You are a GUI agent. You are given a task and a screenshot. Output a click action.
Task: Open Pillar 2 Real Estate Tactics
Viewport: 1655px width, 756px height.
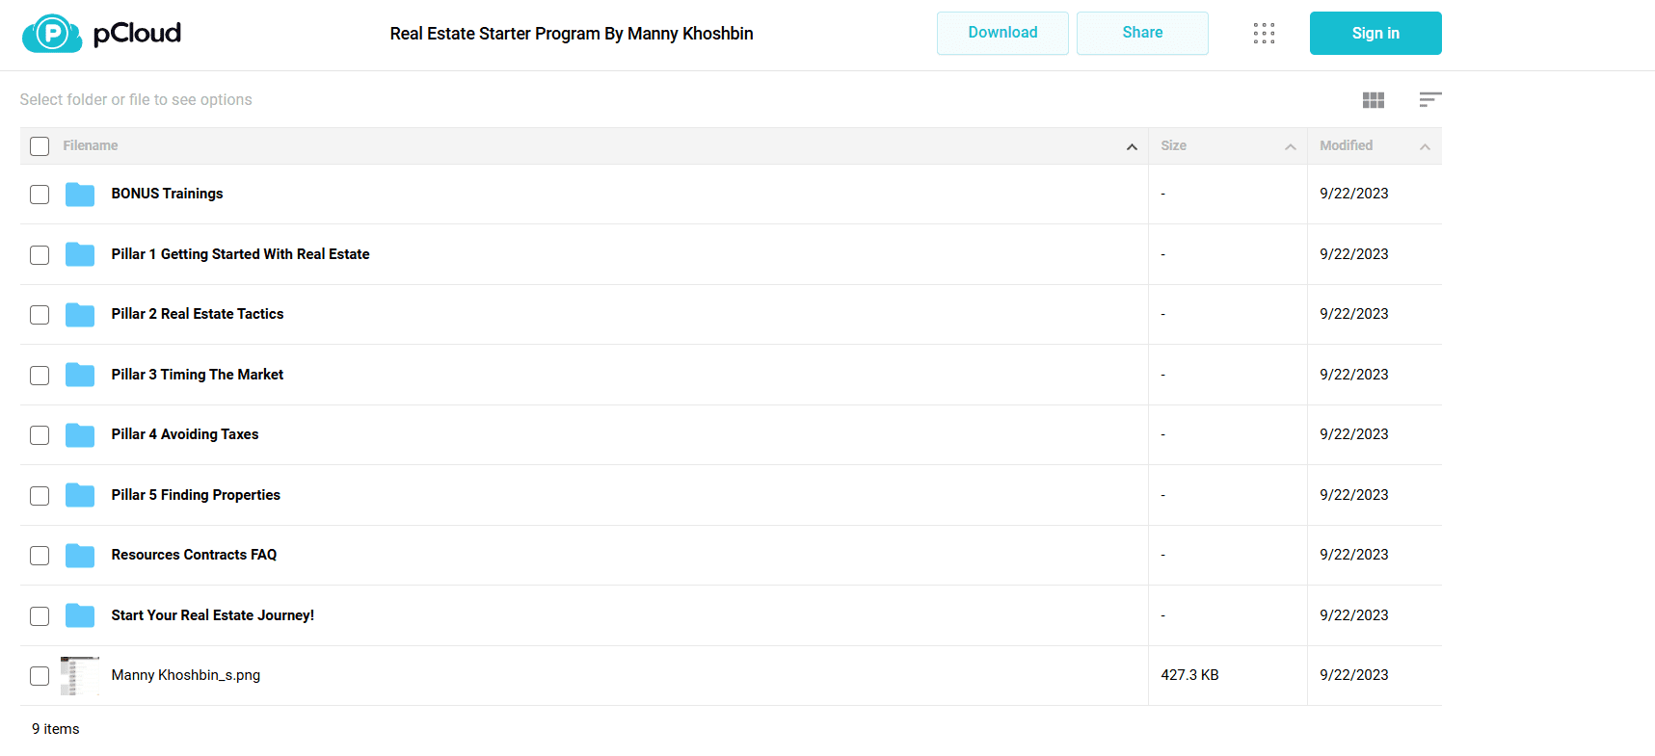pos(197,314)
